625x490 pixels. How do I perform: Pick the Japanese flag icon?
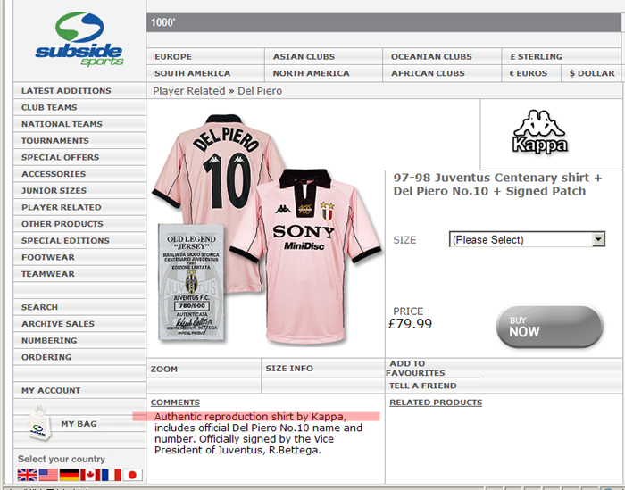click(132, 475)
